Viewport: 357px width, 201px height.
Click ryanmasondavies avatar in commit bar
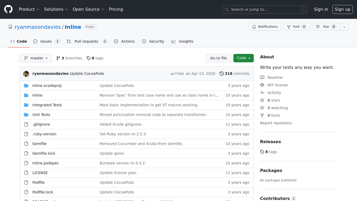tap(26, 74)
